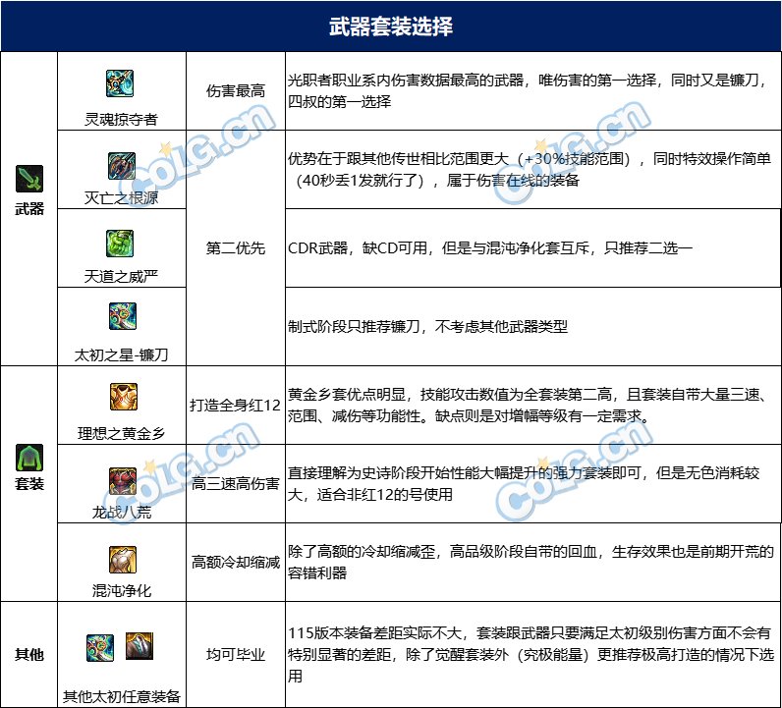Click the green jacket icon above 套装
Image resolution: width=782 pixels, height=708 pixels.
pyautogui.click(x=29, y=457)
